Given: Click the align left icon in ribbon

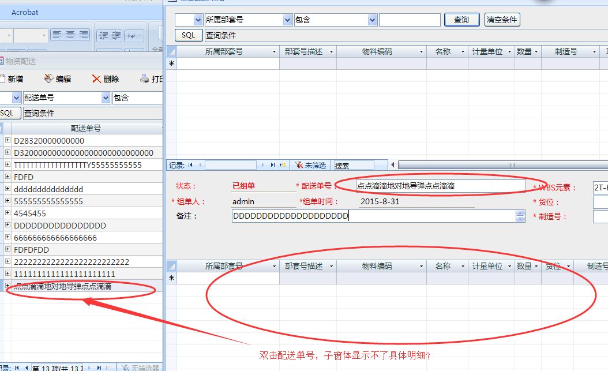Looking at the screenshot, I should tap(57, 35).
